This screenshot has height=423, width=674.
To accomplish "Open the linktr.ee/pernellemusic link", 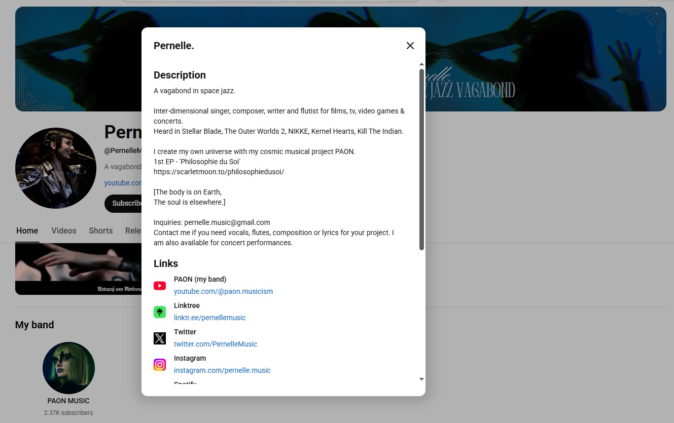I will click(x=209, y=318).
